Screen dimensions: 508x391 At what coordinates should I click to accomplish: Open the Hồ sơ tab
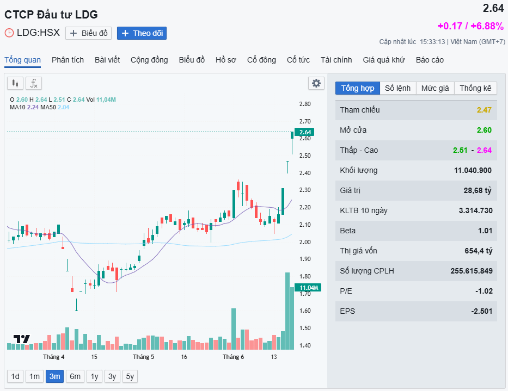(226, 60)
